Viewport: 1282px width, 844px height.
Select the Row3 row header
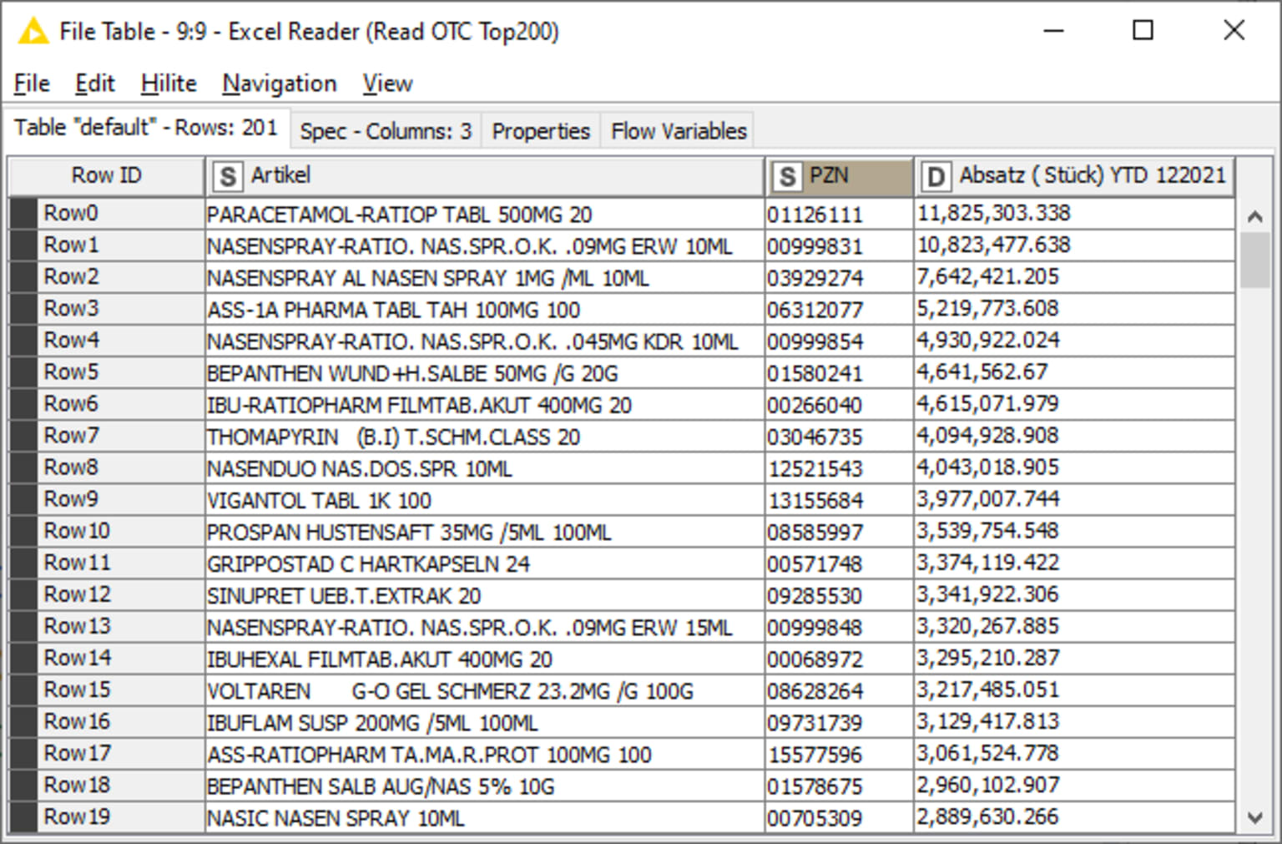(107, 309)
